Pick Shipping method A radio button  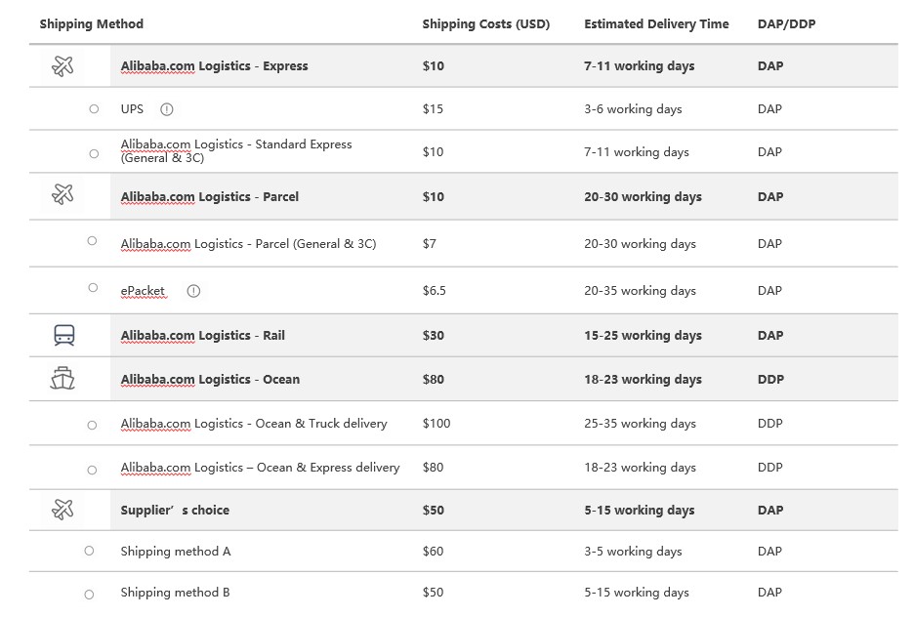[x=89, y=551]
